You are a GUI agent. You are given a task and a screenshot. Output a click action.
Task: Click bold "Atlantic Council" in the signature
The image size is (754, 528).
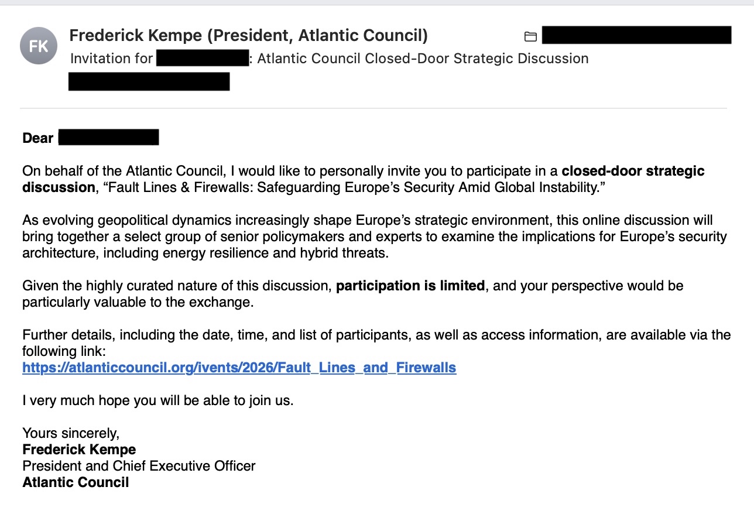76,482
